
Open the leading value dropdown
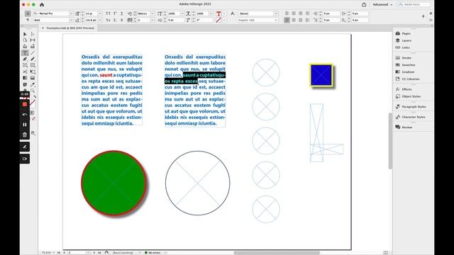[x=100, y=21]
